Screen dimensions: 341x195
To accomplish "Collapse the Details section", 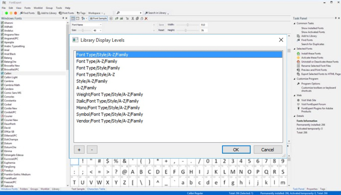I will pyautogui.click(x=295, y=116).
